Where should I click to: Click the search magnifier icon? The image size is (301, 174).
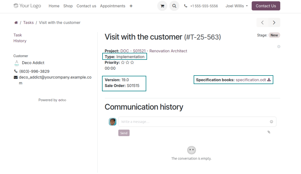click(x=174, y=6)
